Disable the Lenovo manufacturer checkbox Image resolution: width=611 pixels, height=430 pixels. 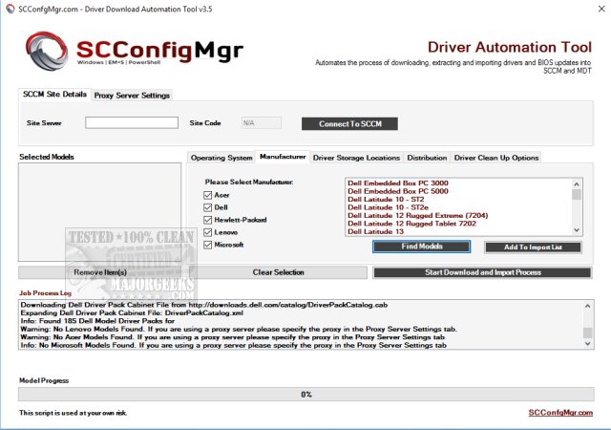(x=208, y=232)
